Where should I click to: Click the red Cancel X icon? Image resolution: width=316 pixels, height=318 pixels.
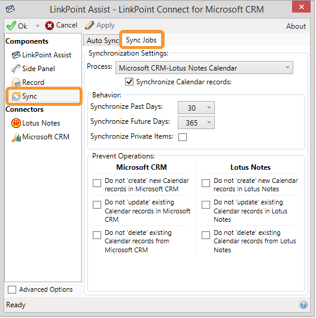click(49, 26)
